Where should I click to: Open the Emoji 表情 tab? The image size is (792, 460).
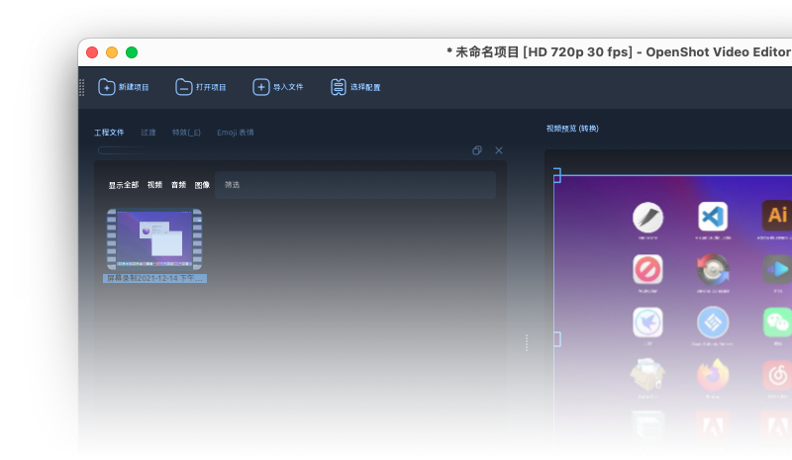tap(236, 132)
